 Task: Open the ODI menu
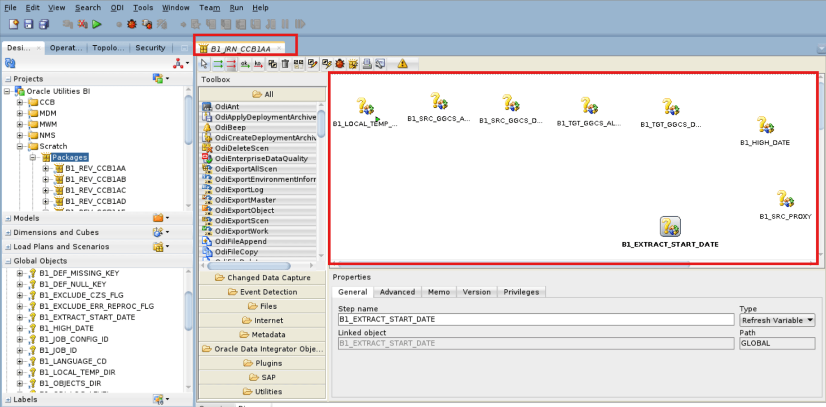[117, 8]
